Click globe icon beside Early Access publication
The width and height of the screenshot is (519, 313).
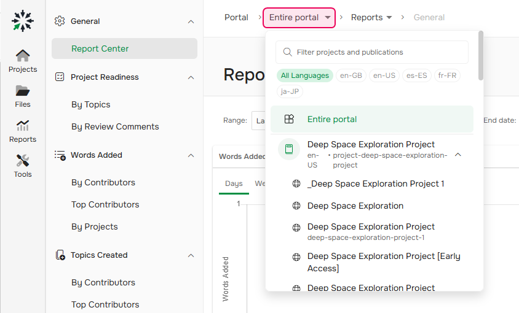296,257
